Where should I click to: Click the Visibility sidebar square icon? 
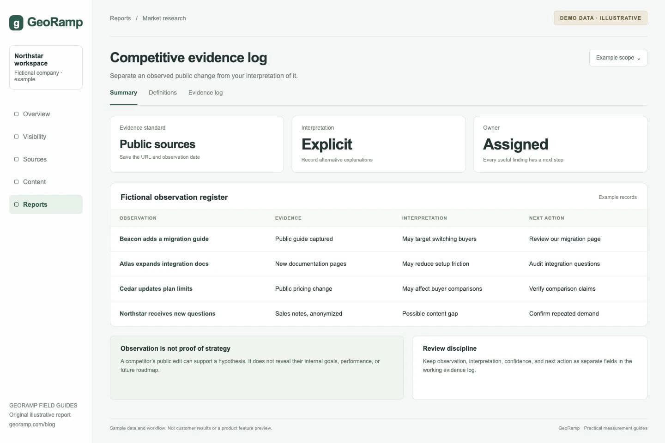(17, 137)
